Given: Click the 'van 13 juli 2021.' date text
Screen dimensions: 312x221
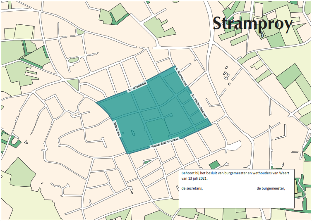Looking at the screenshot, I should tap(194, 179).
